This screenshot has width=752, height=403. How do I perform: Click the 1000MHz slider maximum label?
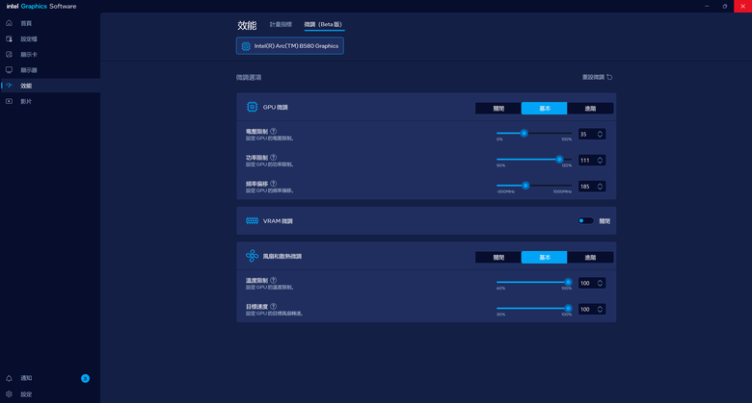562,191
